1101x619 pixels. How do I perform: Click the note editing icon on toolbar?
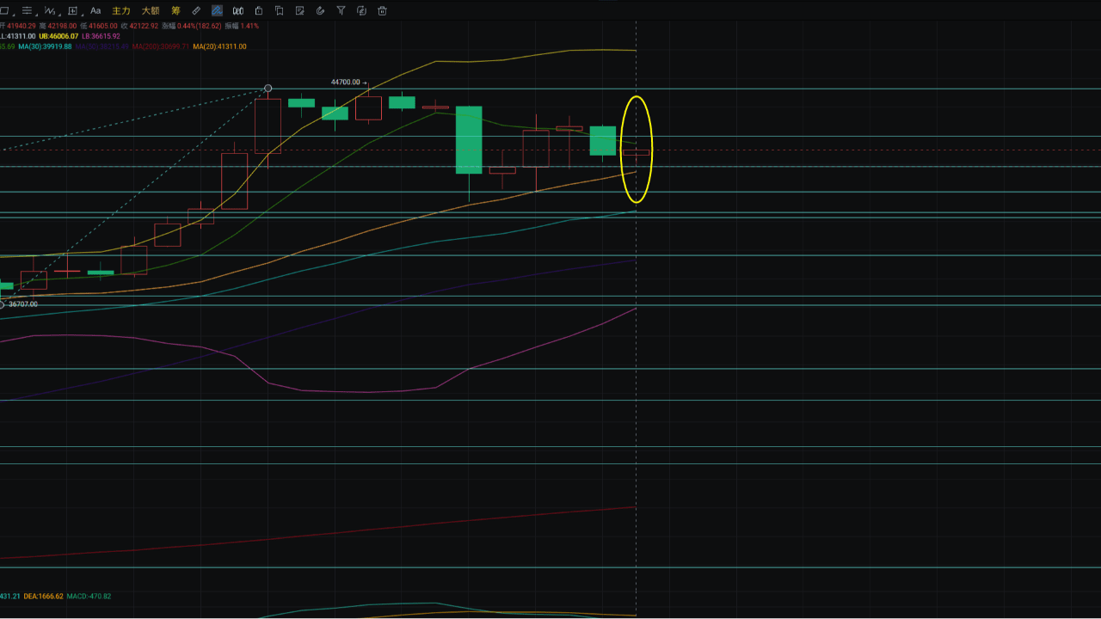[x=299, y=10]
